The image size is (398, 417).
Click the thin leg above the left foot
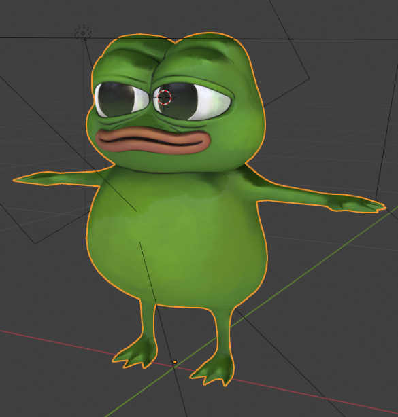[148, 318]
